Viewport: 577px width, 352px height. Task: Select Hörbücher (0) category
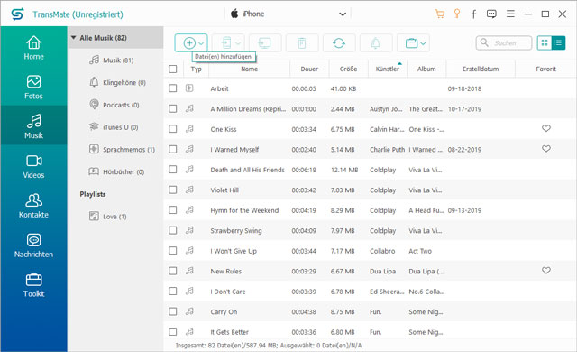(116, 171)
